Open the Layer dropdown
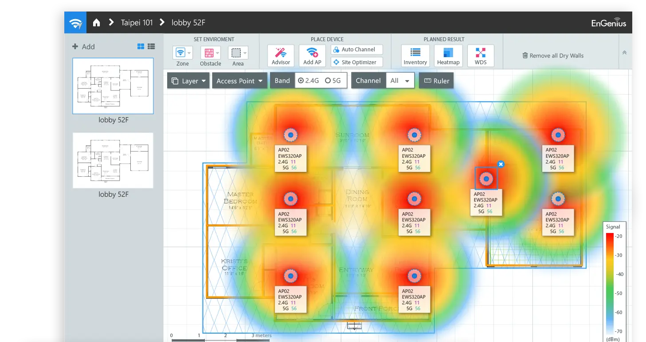This screenshot has width=646, height=342. pyautogui.click(x=188, y=81)
